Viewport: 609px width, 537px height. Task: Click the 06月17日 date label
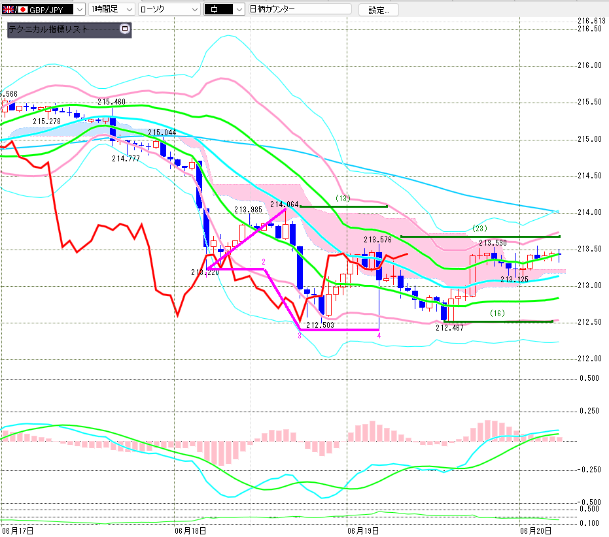point(18,530)
